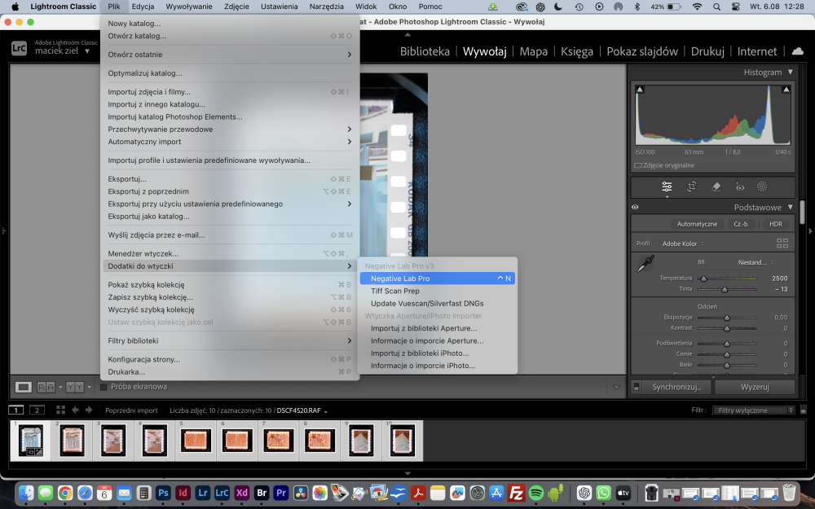Toggle the sync switch beside Synchronizuj
Viewport: 815px width, 509px height.
pos(637,387)
